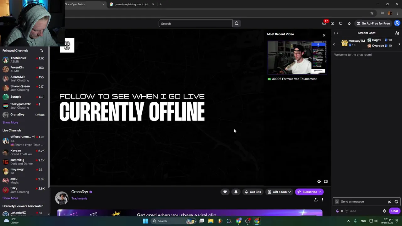Open summit1g live channel

pyautogui.click(x=24, y=162)
